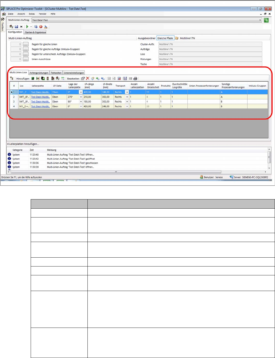Click ellipsis button for Linien-Ausschlüsse

click(x=26, y=59)
